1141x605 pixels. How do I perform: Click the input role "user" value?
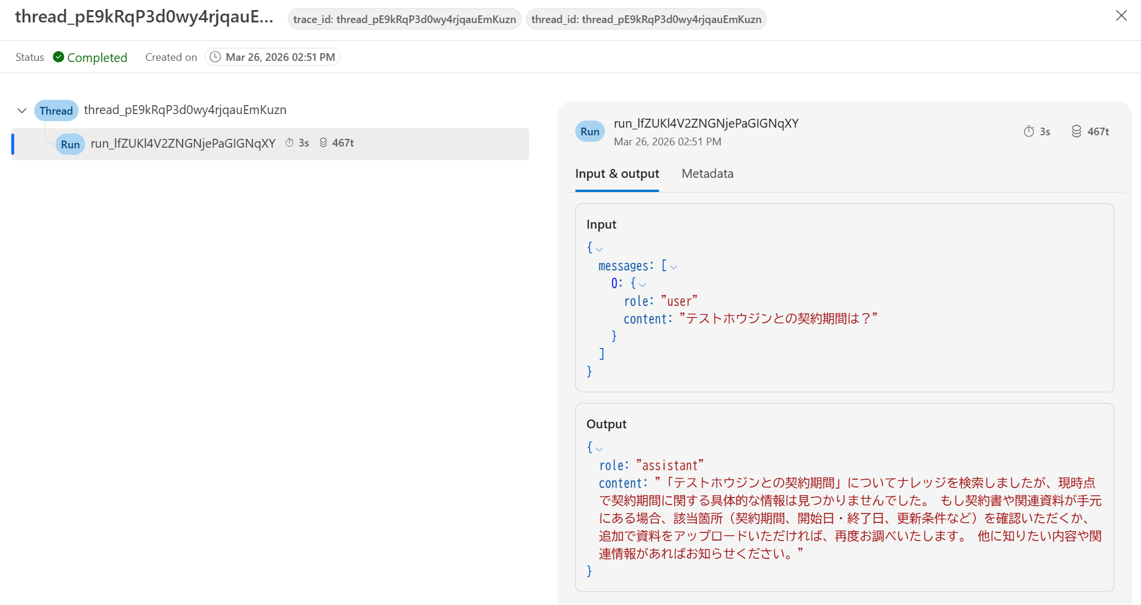(x=679, y=301)
